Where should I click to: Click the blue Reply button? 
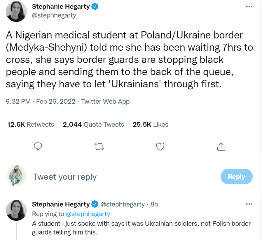click(x=236, y=177)
